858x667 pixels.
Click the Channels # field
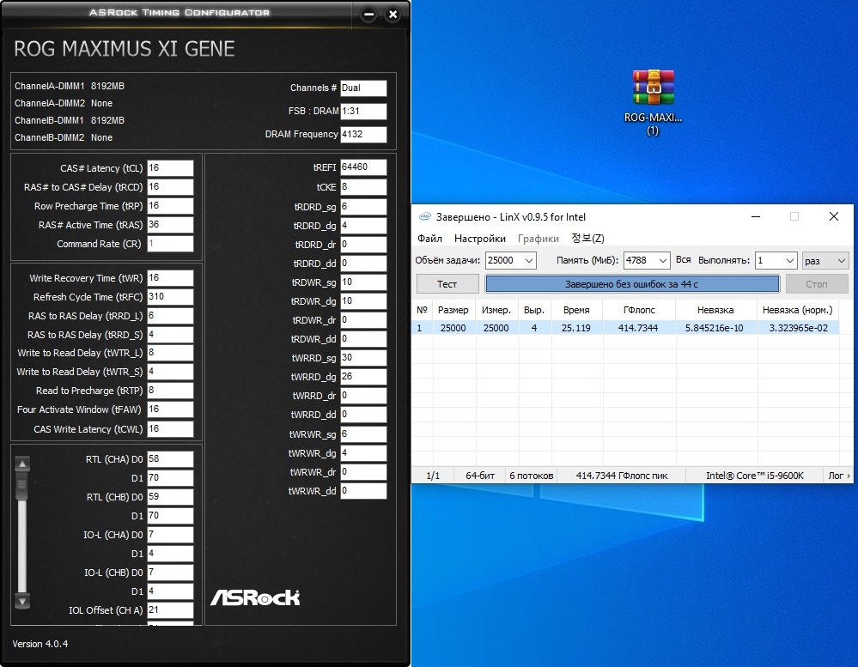[363, 88]
